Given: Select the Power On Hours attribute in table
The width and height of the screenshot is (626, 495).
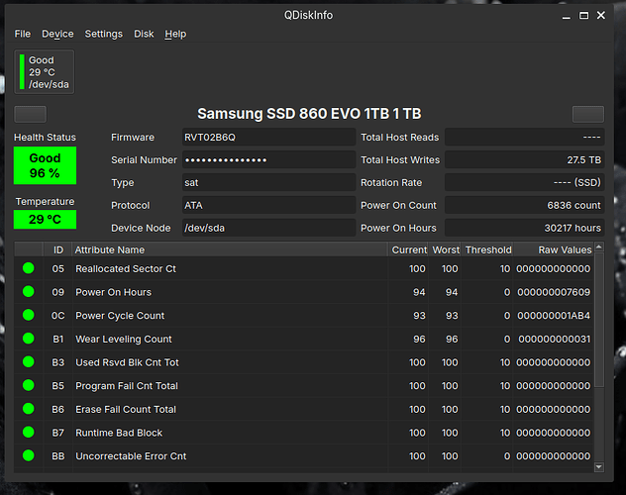Looking at the screenshot, I should 113,292.
